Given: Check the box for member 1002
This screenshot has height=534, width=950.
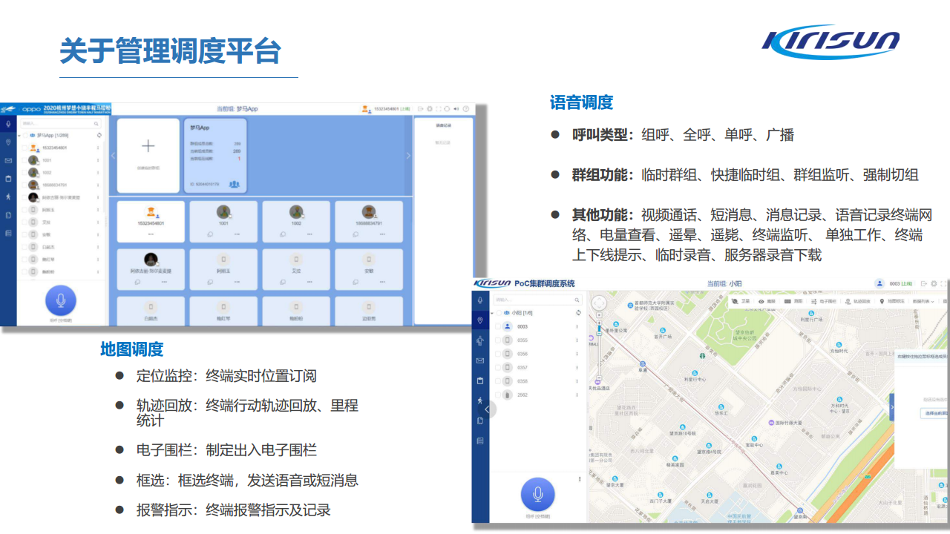Looking at the screenshot, I should coord(24,172).
